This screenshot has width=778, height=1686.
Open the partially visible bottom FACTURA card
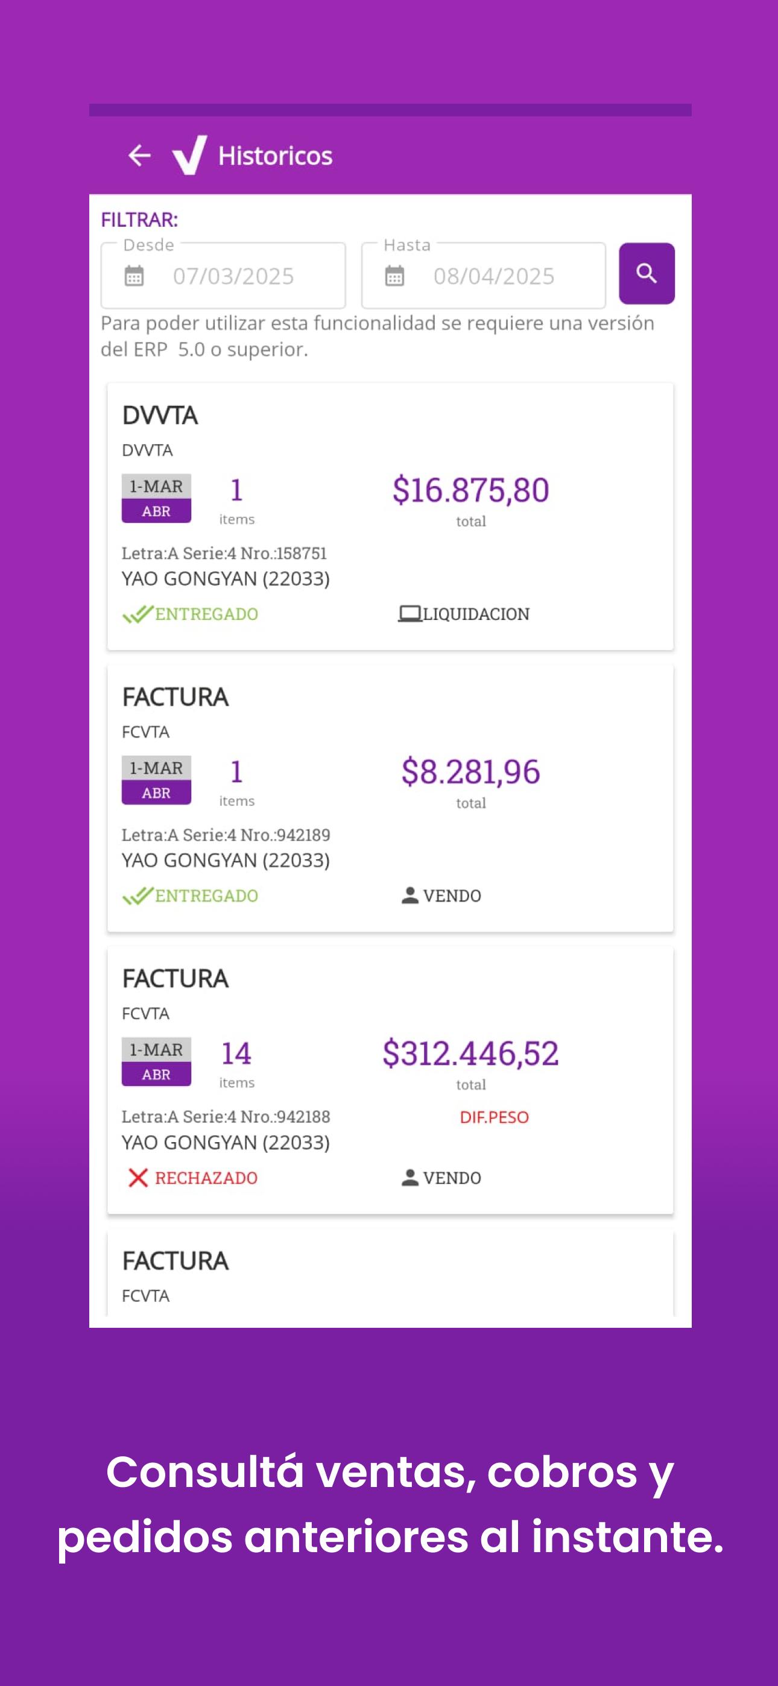(390, 1275)
